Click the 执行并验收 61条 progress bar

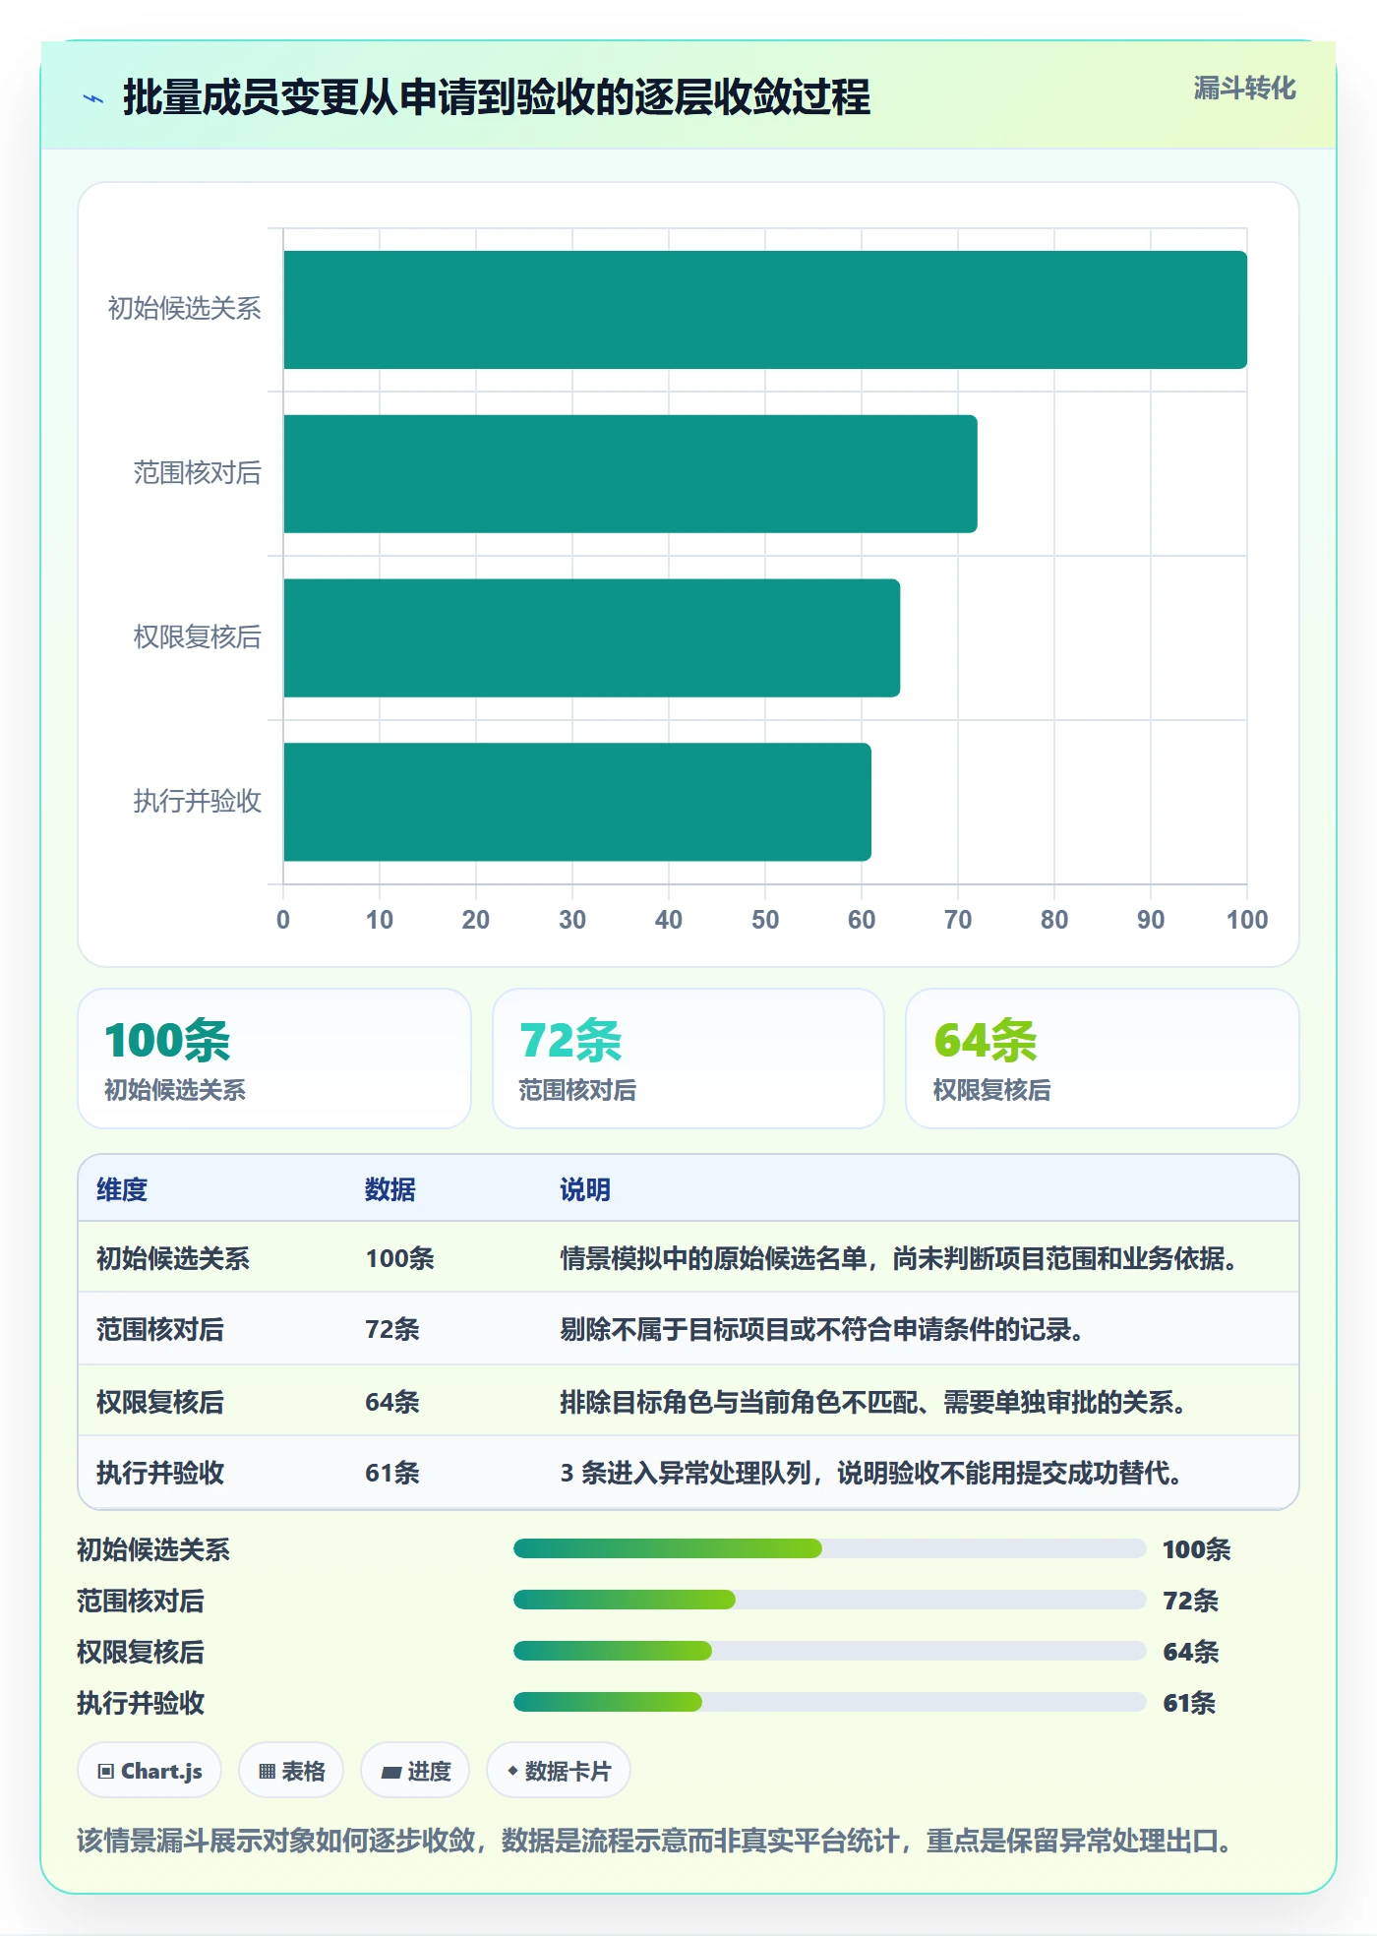(x=829, y=1702)
